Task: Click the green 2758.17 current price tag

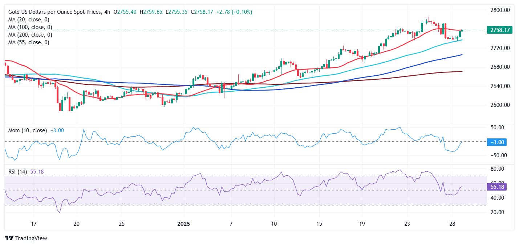Action: point(499,30)
